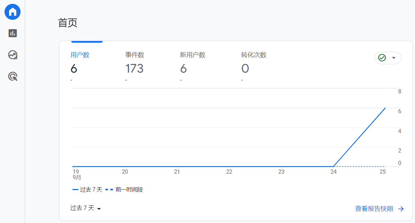
Task: Click the chart line peak at day 25
Action: (385, 108)
